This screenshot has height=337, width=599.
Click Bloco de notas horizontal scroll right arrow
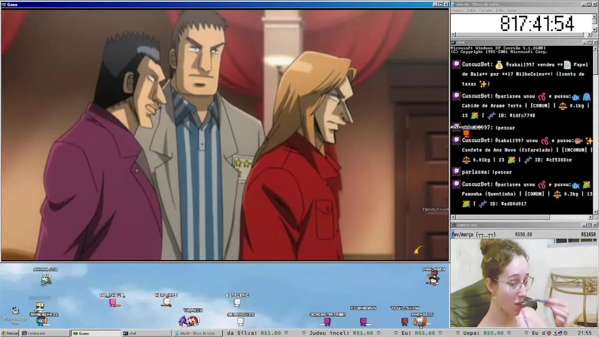[x=590, y=35]
